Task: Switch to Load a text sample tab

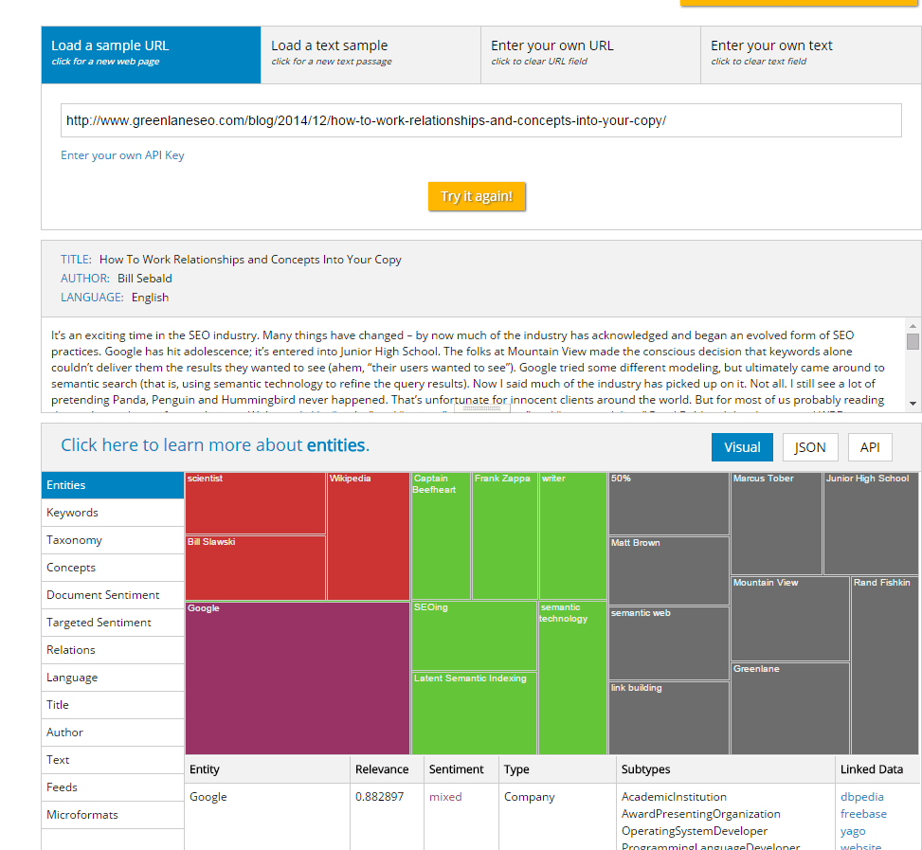Action: coord(371,54)
